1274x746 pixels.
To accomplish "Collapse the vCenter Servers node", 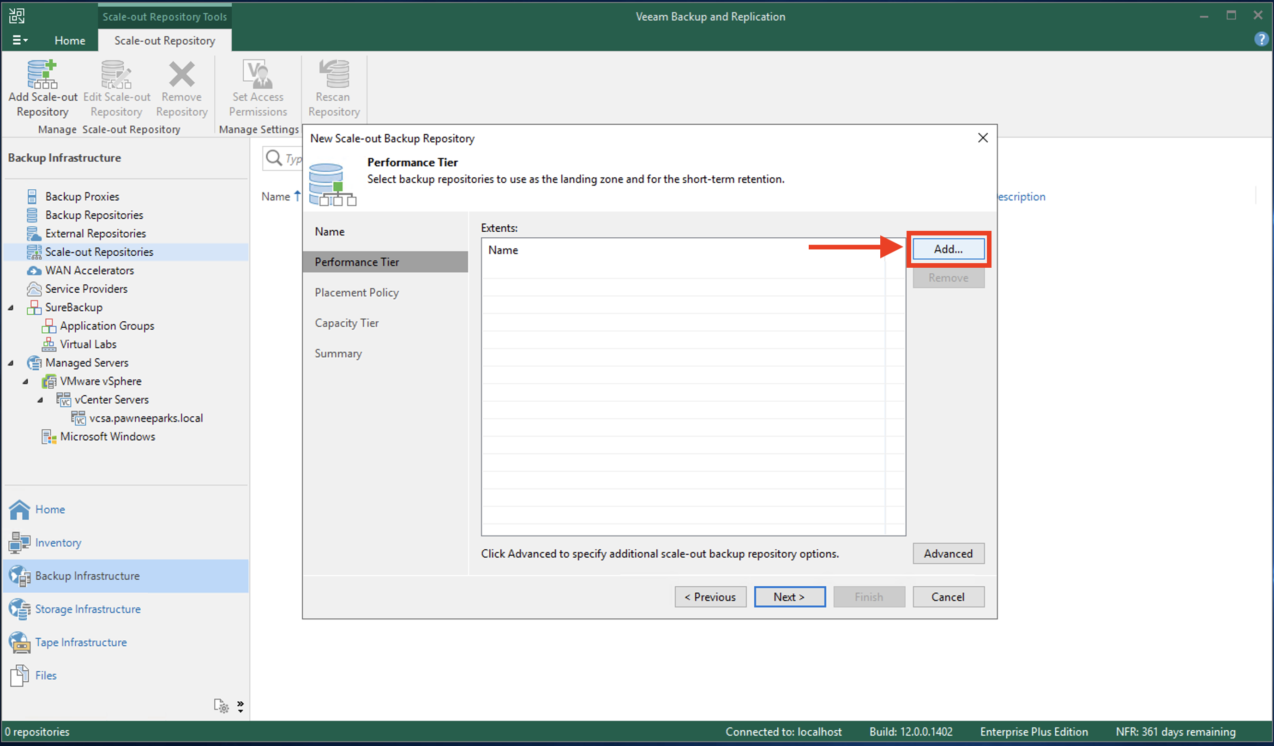I will (40, 400).
